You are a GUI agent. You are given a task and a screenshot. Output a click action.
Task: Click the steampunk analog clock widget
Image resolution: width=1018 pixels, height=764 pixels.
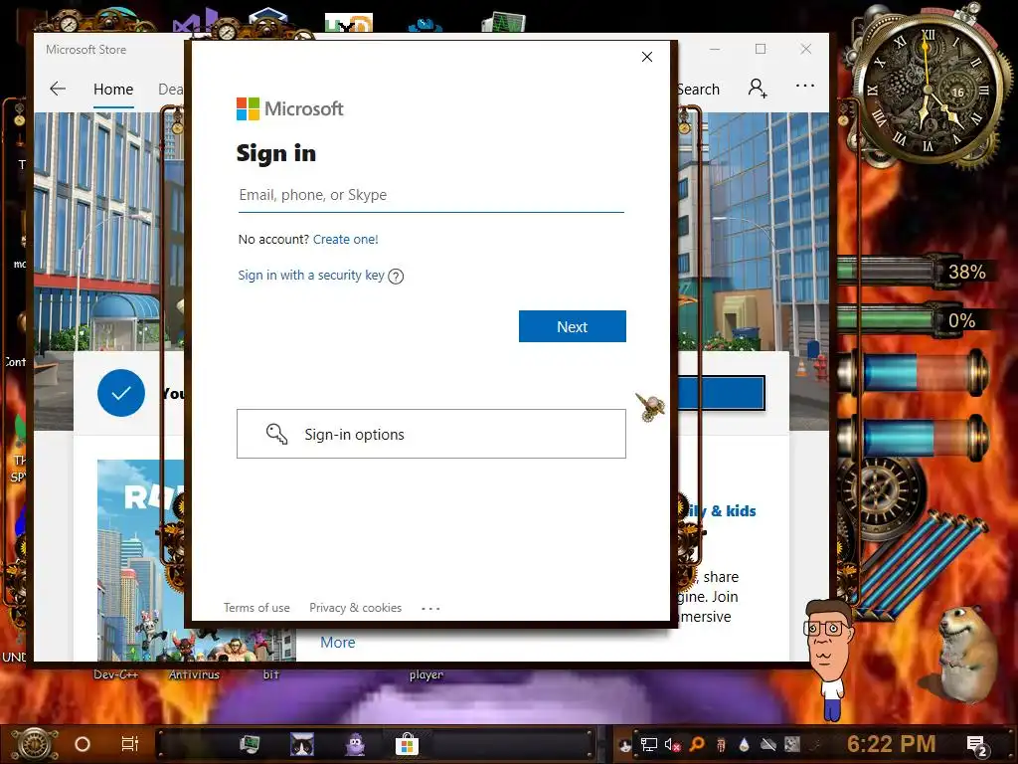pos(929,91)
